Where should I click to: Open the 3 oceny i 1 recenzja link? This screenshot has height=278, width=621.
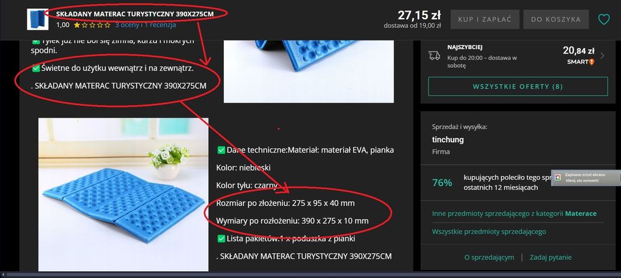(145, 25)
